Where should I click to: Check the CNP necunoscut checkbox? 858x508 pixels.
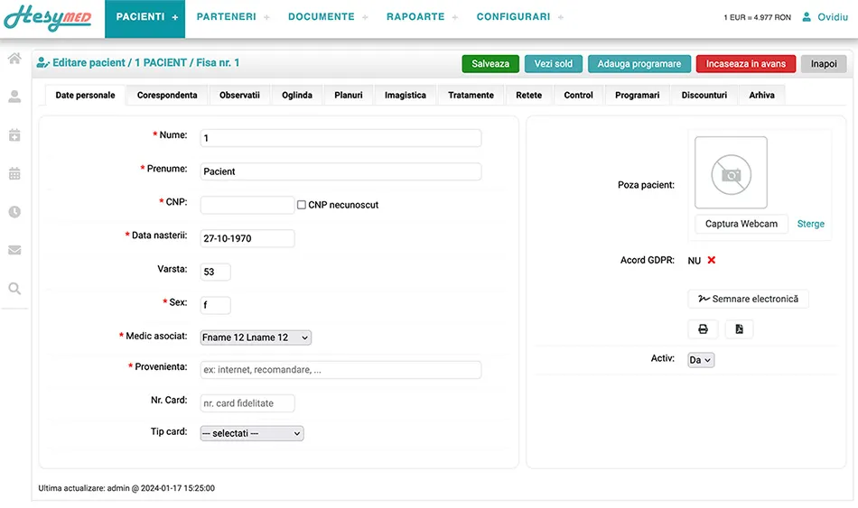click(302, 205)
